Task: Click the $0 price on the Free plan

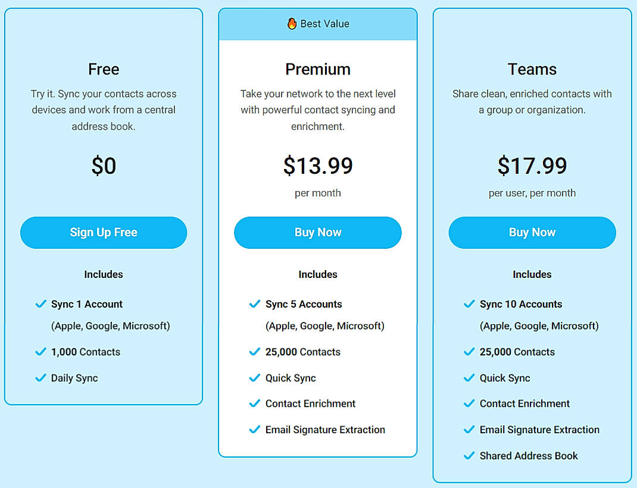Action: pos(104,166)
